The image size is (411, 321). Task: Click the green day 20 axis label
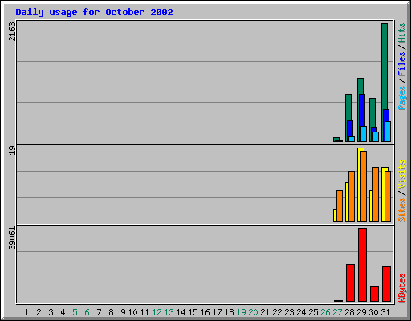253,312
